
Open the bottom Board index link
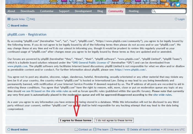tap(20, 129)
